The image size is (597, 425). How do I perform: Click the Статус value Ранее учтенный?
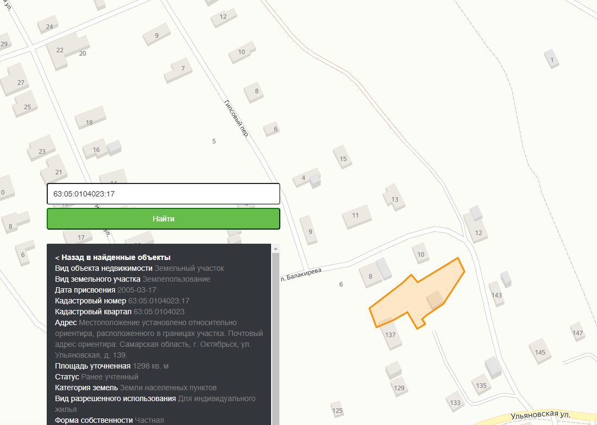[x=110, y=377]
